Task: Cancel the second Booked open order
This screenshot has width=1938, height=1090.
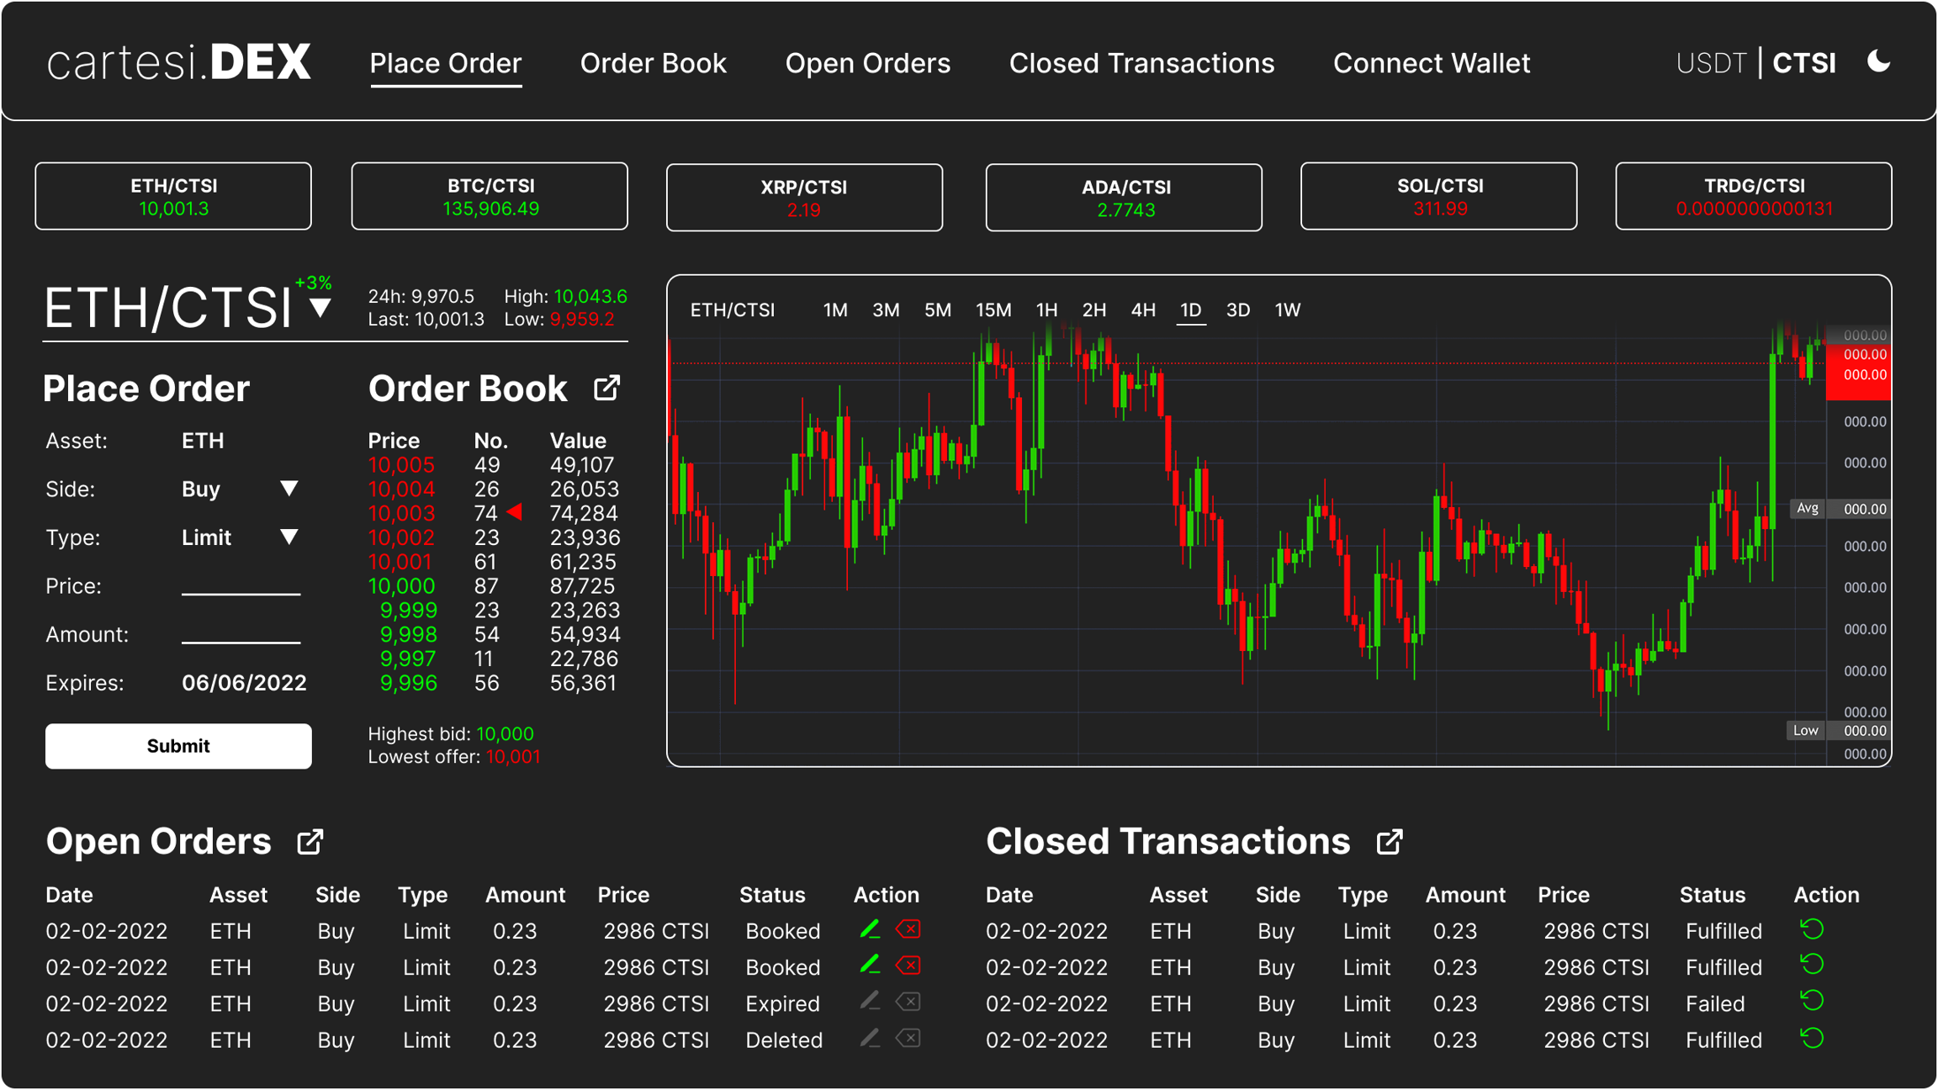Action: [908, 966]
